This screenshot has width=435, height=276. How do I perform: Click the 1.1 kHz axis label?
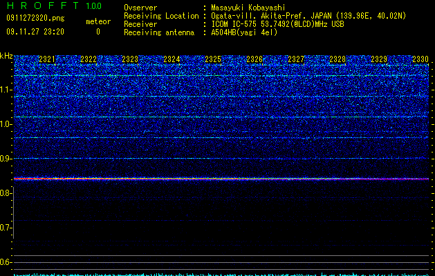tap(6, 90)
